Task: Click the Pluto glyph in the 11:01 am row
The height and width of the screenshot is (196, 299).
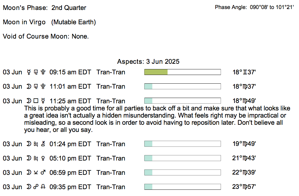Action: [x=43, y=87]
